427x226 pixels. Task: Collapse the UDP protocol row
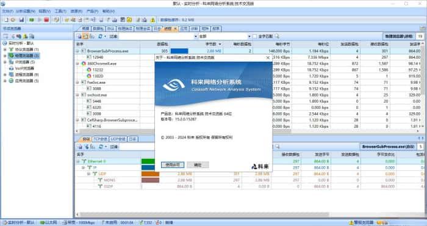pyautogui.click(x=89, y=173)
